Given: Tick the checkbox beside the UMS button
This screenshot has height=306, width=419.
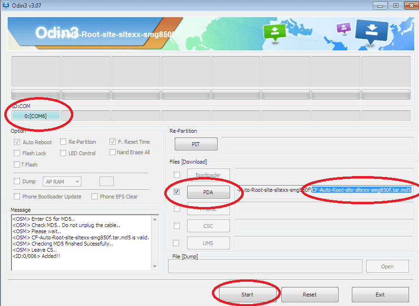Looking at the screenshot, I should click(176, 243).
